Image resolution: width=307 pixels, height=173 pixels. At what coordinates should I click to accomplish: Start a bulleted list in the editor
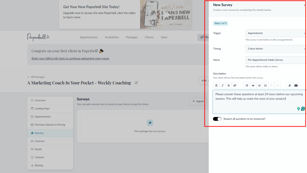pyautogui.click(x=259, y=85)
